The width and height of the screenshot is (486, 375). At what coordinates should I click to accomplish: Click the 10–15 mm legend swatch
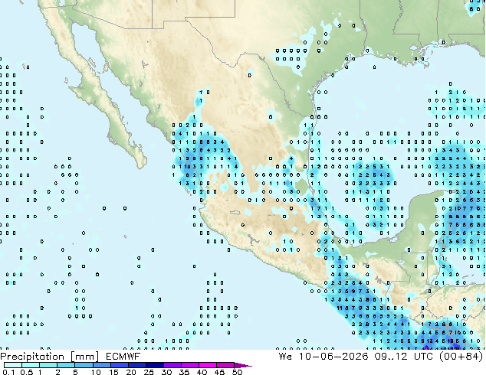(x=101, y=365)
